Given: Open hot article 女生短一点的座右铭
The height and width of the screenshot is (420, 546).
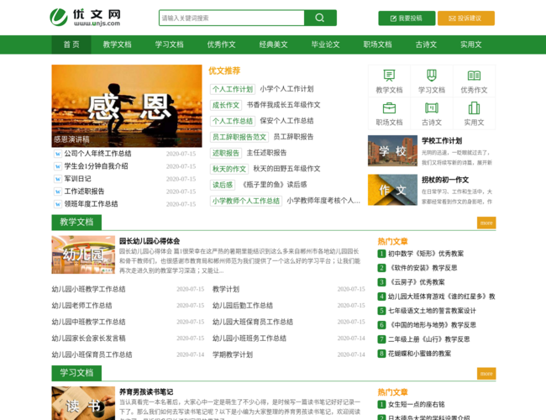Looking at the screenshot, I should click(417, 405).
